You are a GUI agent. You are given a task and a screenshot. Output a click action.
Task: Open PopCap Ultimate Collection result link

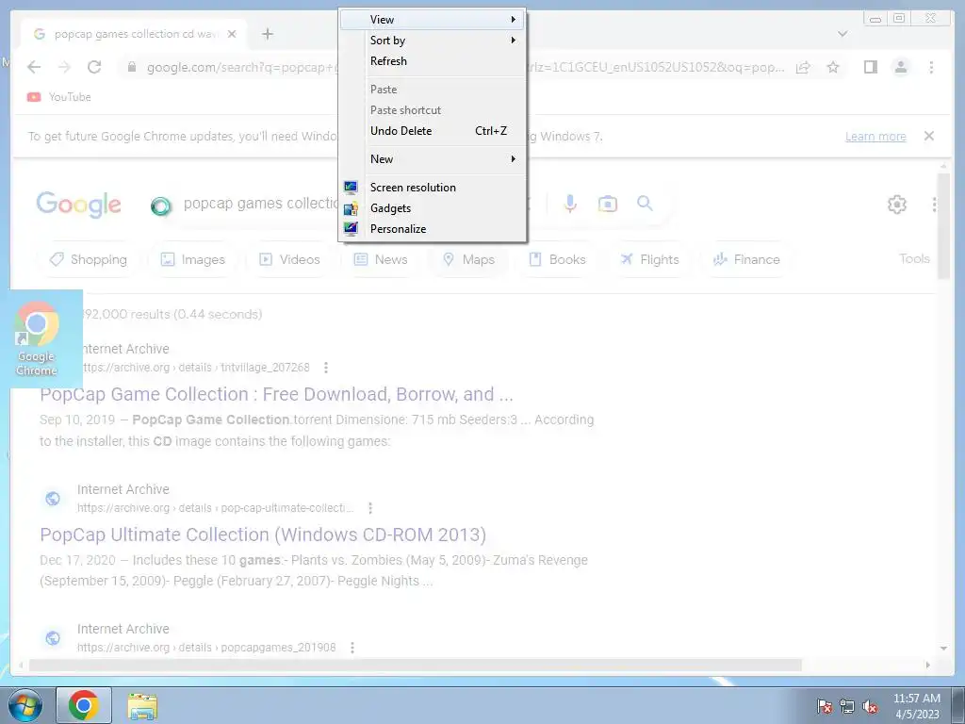(263, 535)
